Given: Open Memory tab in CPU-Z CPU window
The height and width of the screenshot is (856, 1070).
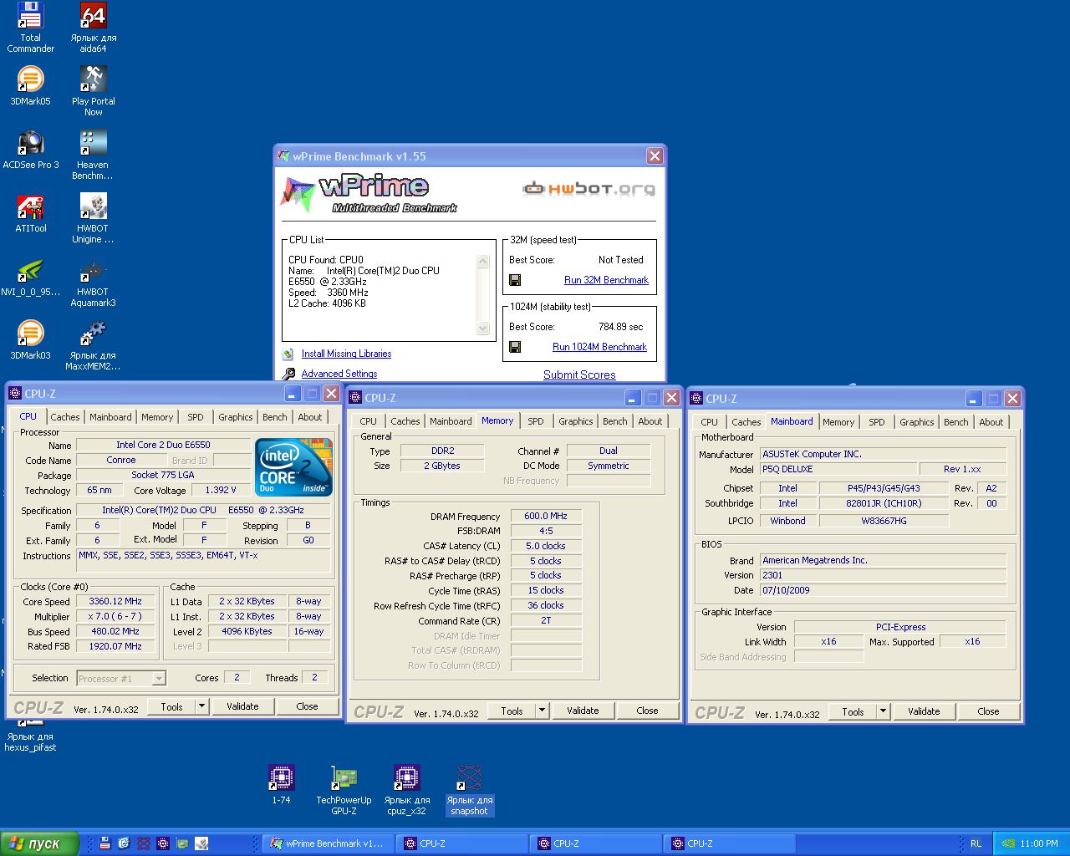Looking at the screenshot, I should [x=157, y=417].
